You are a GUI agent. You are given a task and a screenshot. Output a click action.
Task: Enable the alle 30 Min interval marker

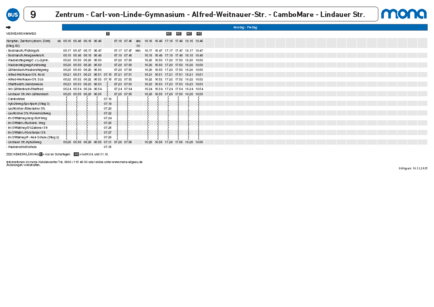tap(138, 44)
